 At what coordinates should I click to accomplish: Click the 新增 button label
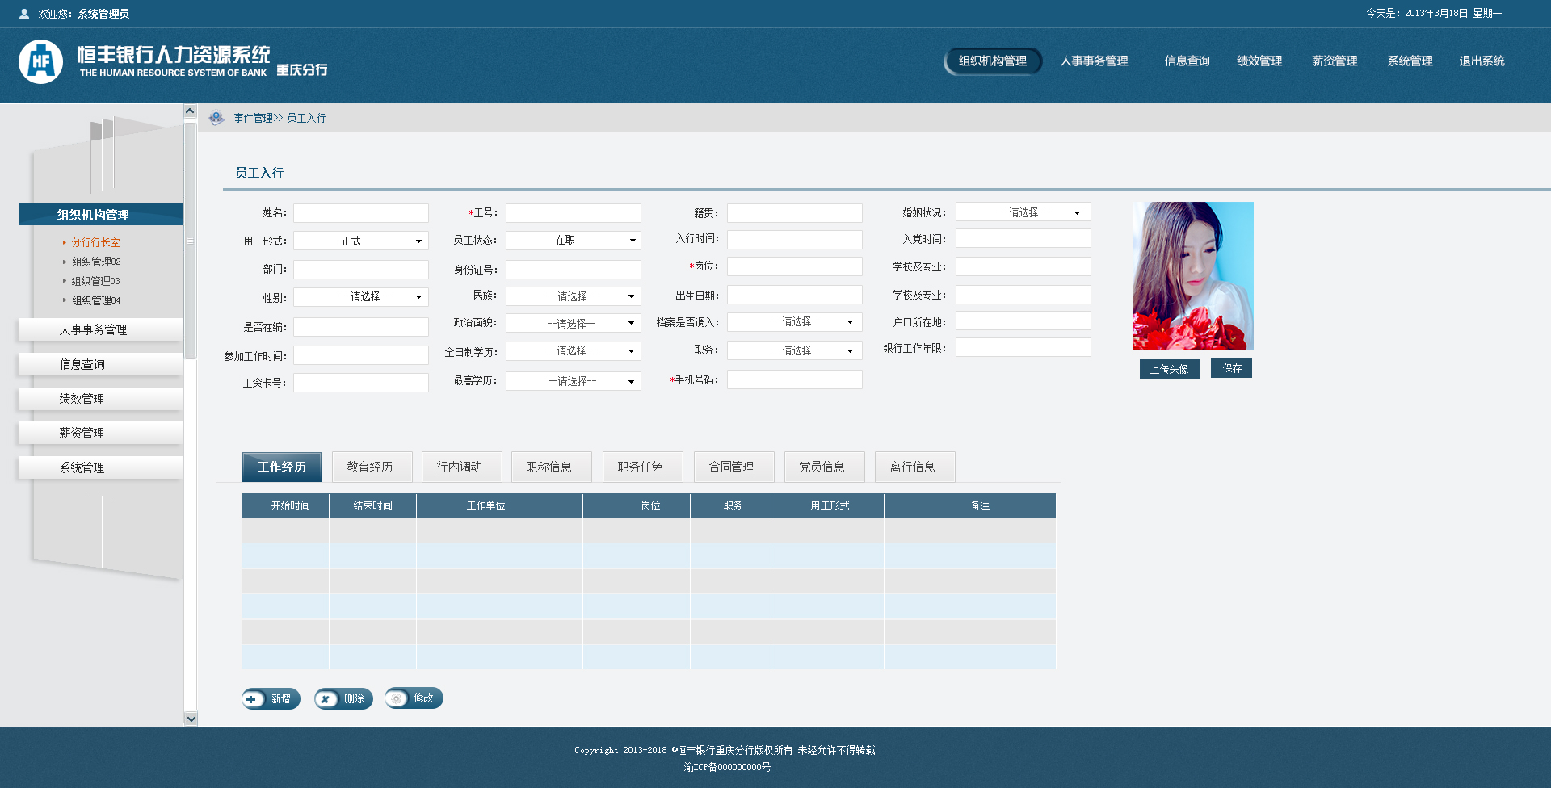(280, 699)
